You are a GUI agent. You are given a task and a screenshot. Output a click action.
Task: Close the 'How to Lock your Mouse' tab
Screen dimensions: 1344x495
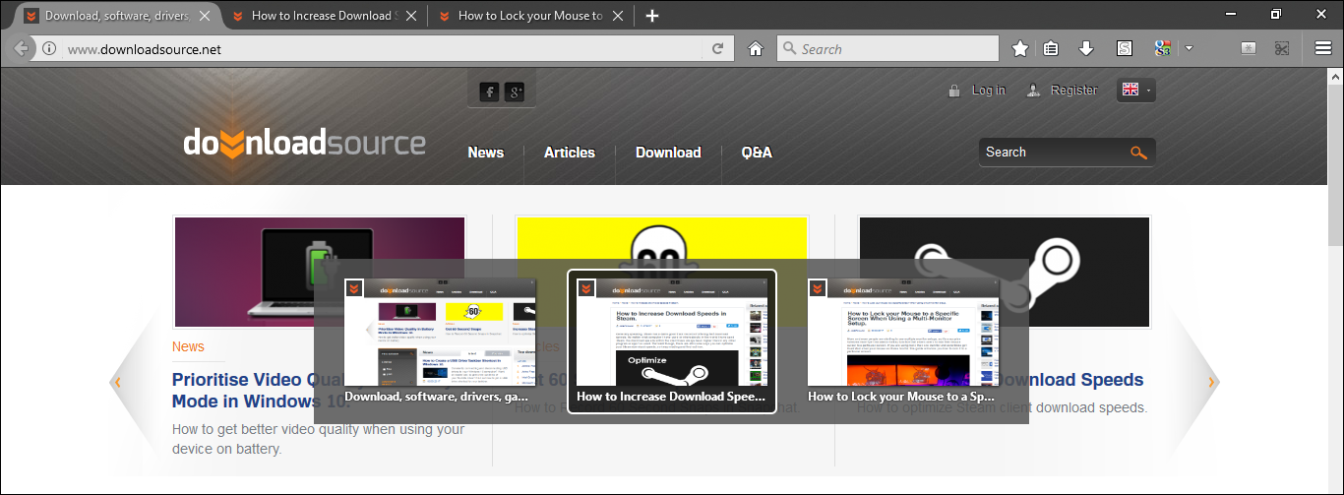point(617,16)
